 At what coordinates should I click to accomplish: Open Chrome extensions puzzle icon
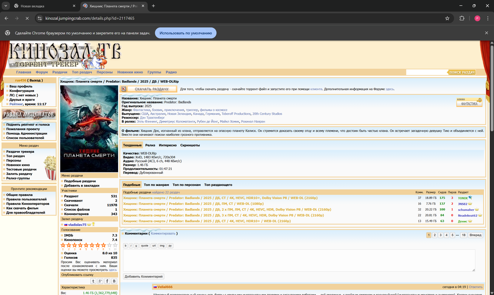(x=462, y=19)
